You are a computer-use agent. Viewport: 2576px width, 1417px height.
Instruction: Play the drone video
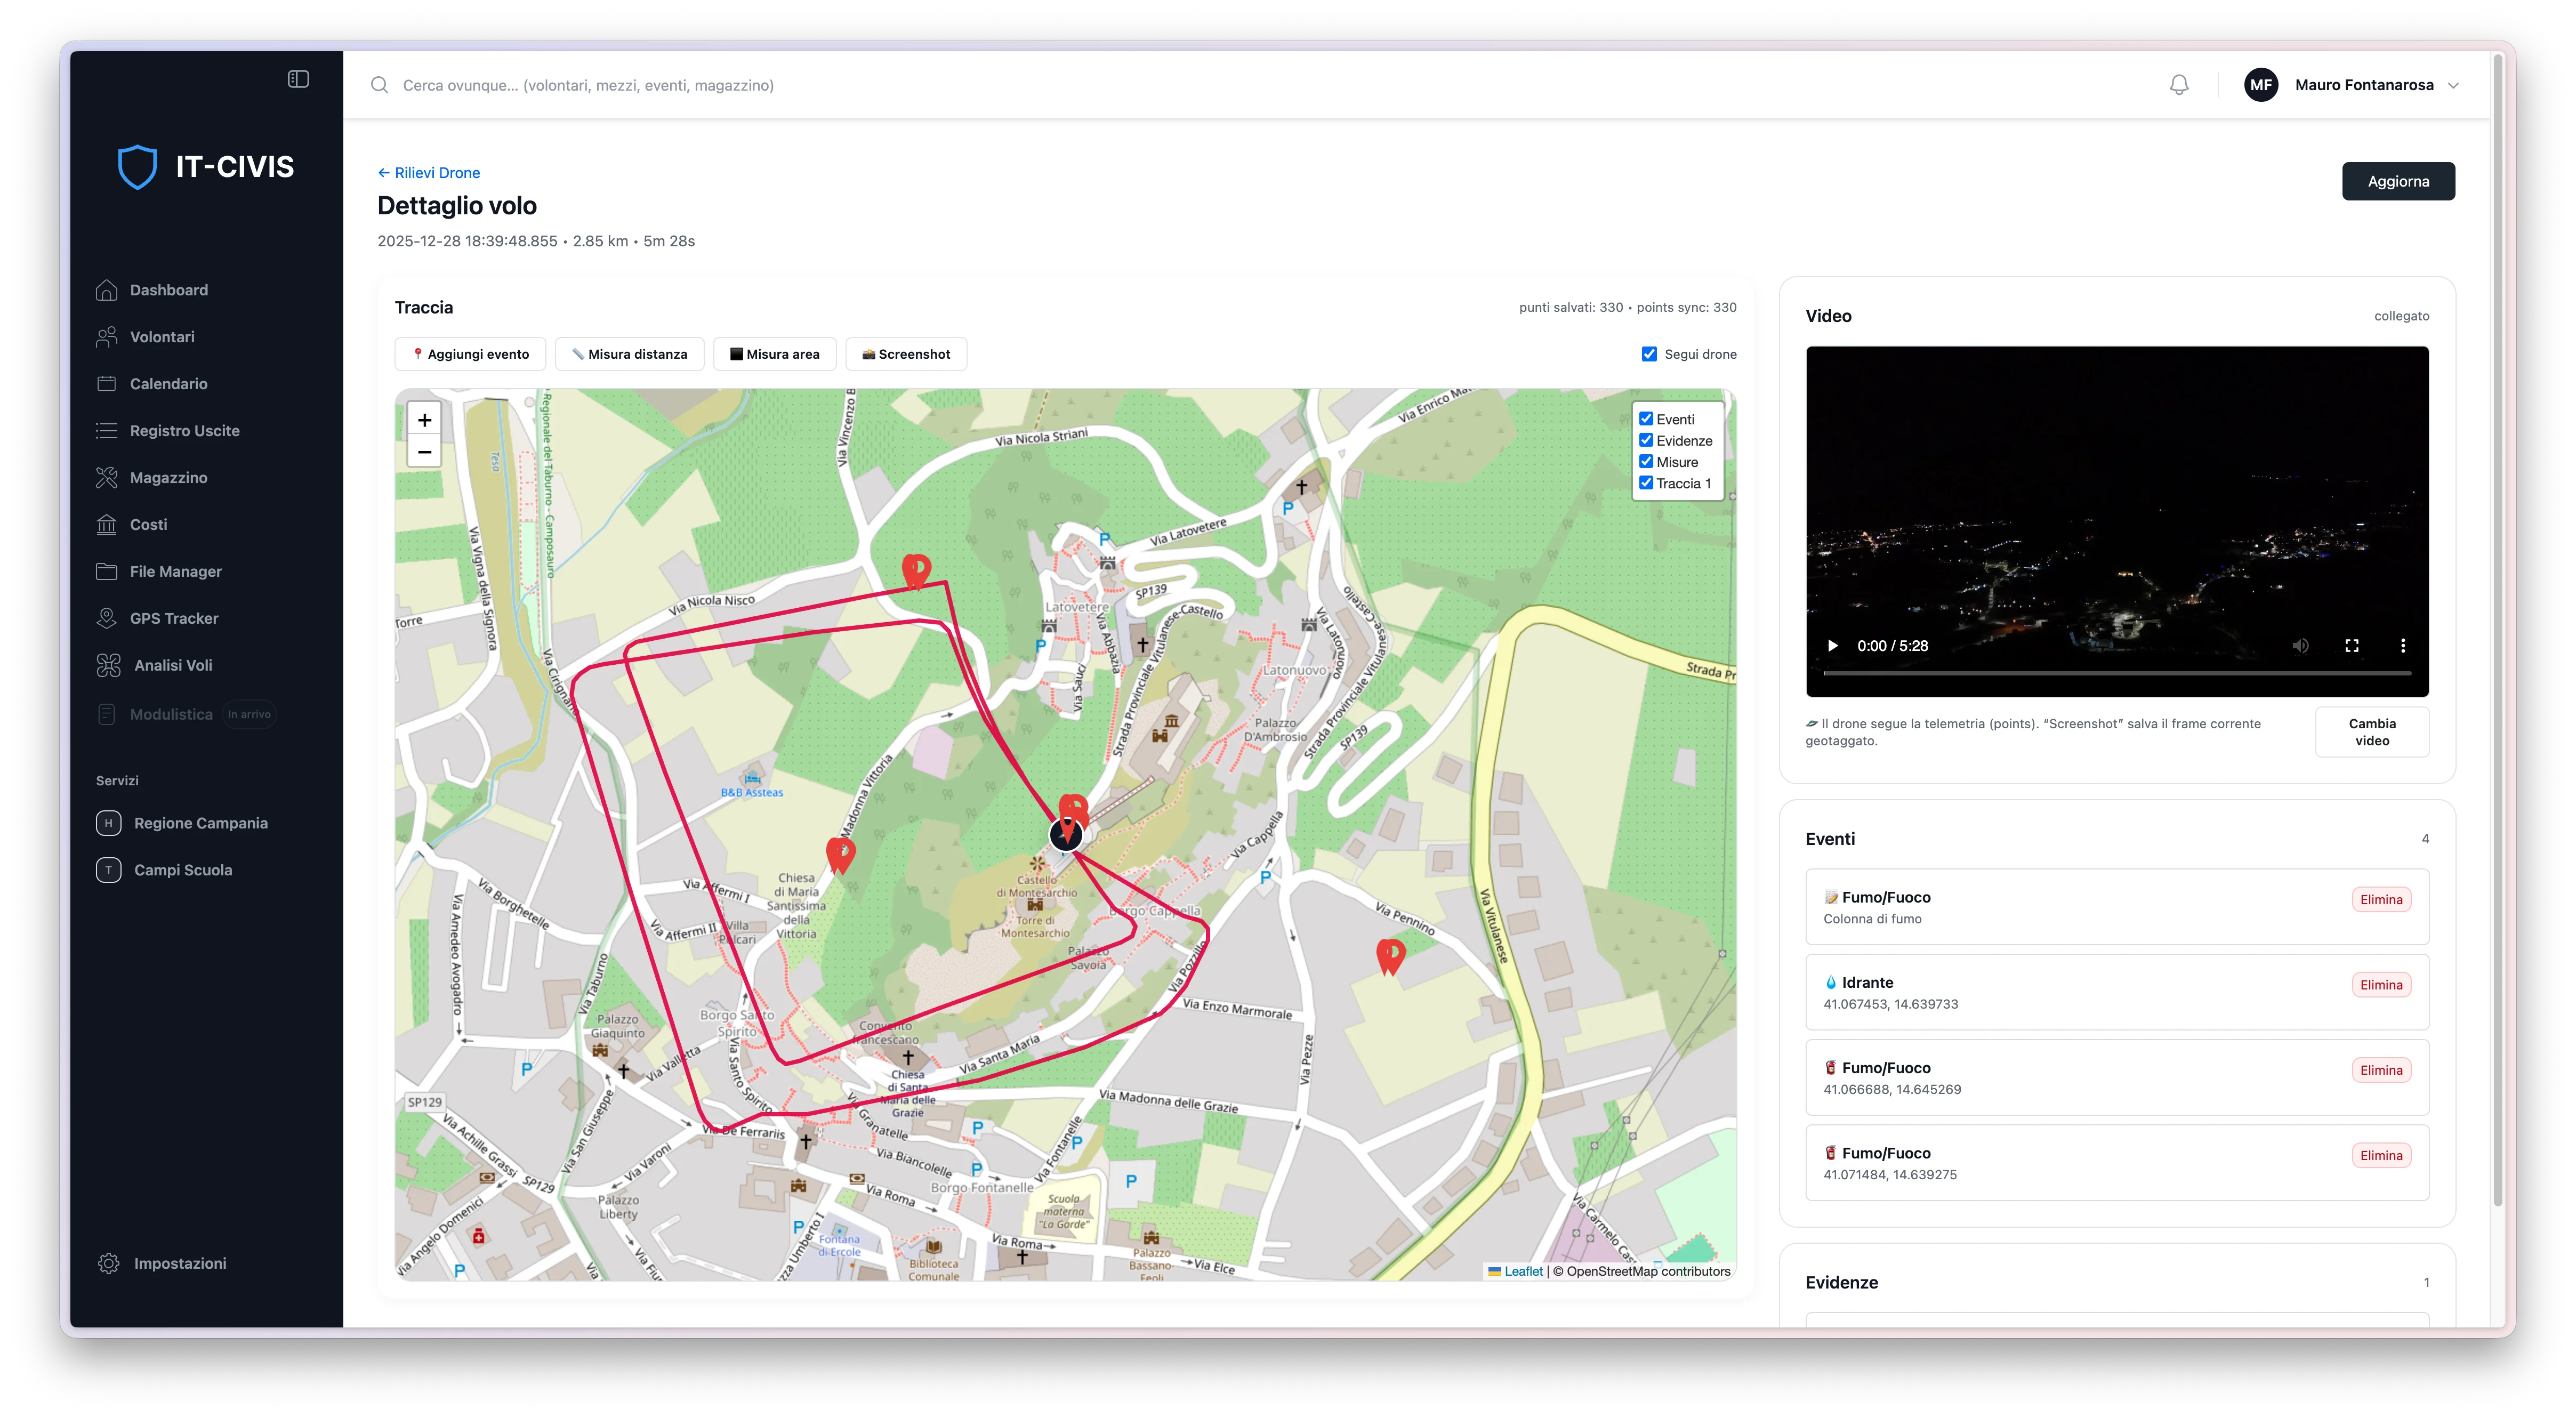tap(1832, 646)
